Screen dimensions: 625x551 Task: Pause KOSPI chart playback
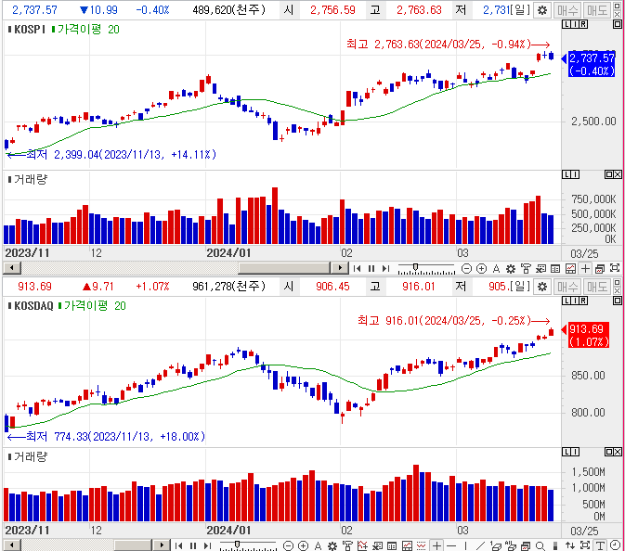point(371,269)
